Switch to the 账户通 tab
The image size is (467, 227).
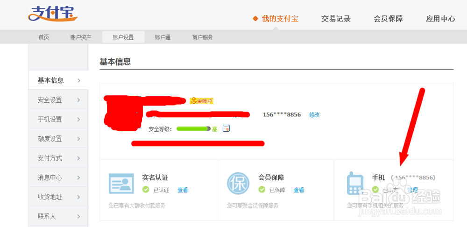click(163, 37)
